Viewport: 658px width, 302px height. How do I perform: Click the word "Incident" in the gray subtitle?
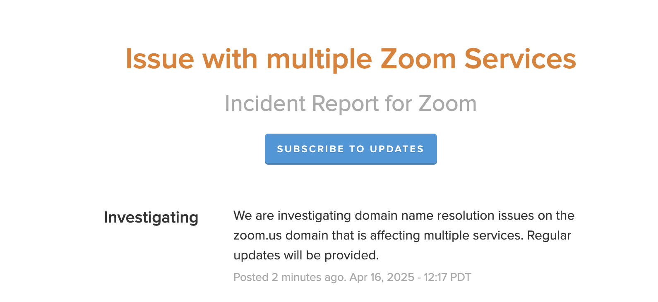coord(266,103)
